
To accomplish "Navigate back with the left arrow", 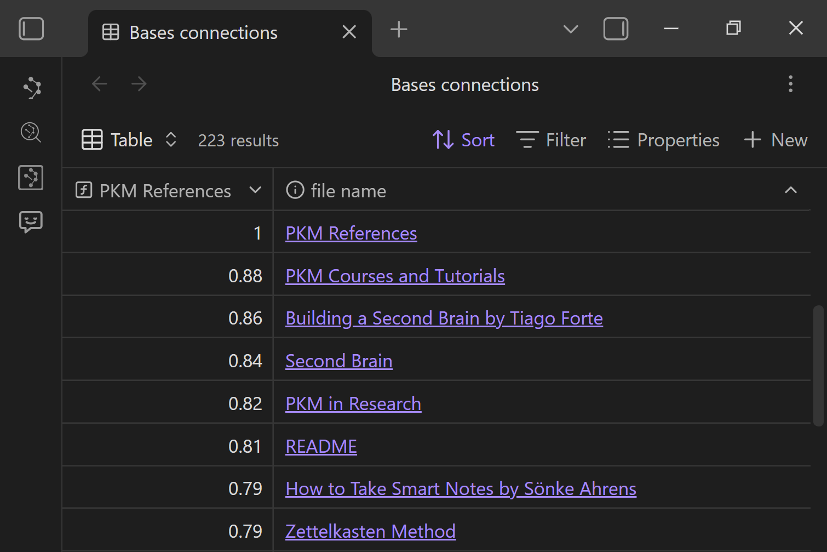I will coord(100,84).
